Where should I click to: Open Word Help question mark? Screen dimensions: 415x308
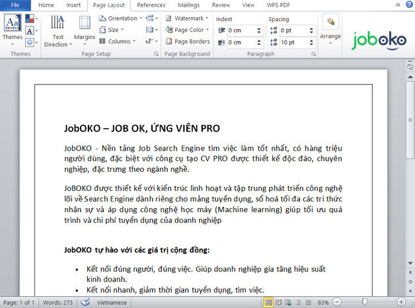point(409,5)
